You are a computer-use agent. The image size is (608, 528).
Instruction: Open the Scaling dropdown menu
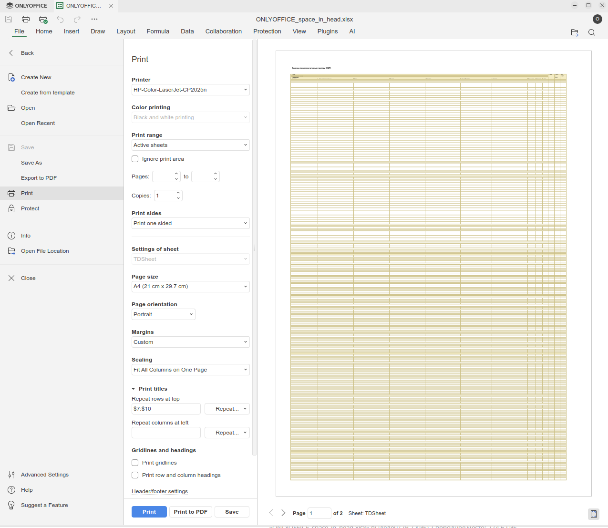[x=190, y=370]
